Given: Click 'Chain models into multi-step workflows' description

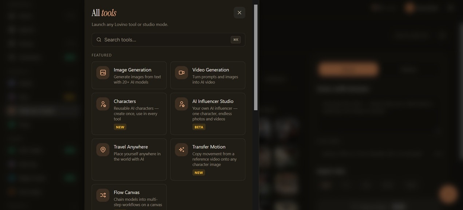Looking at the screenshot, I should [x=138, y=202].
